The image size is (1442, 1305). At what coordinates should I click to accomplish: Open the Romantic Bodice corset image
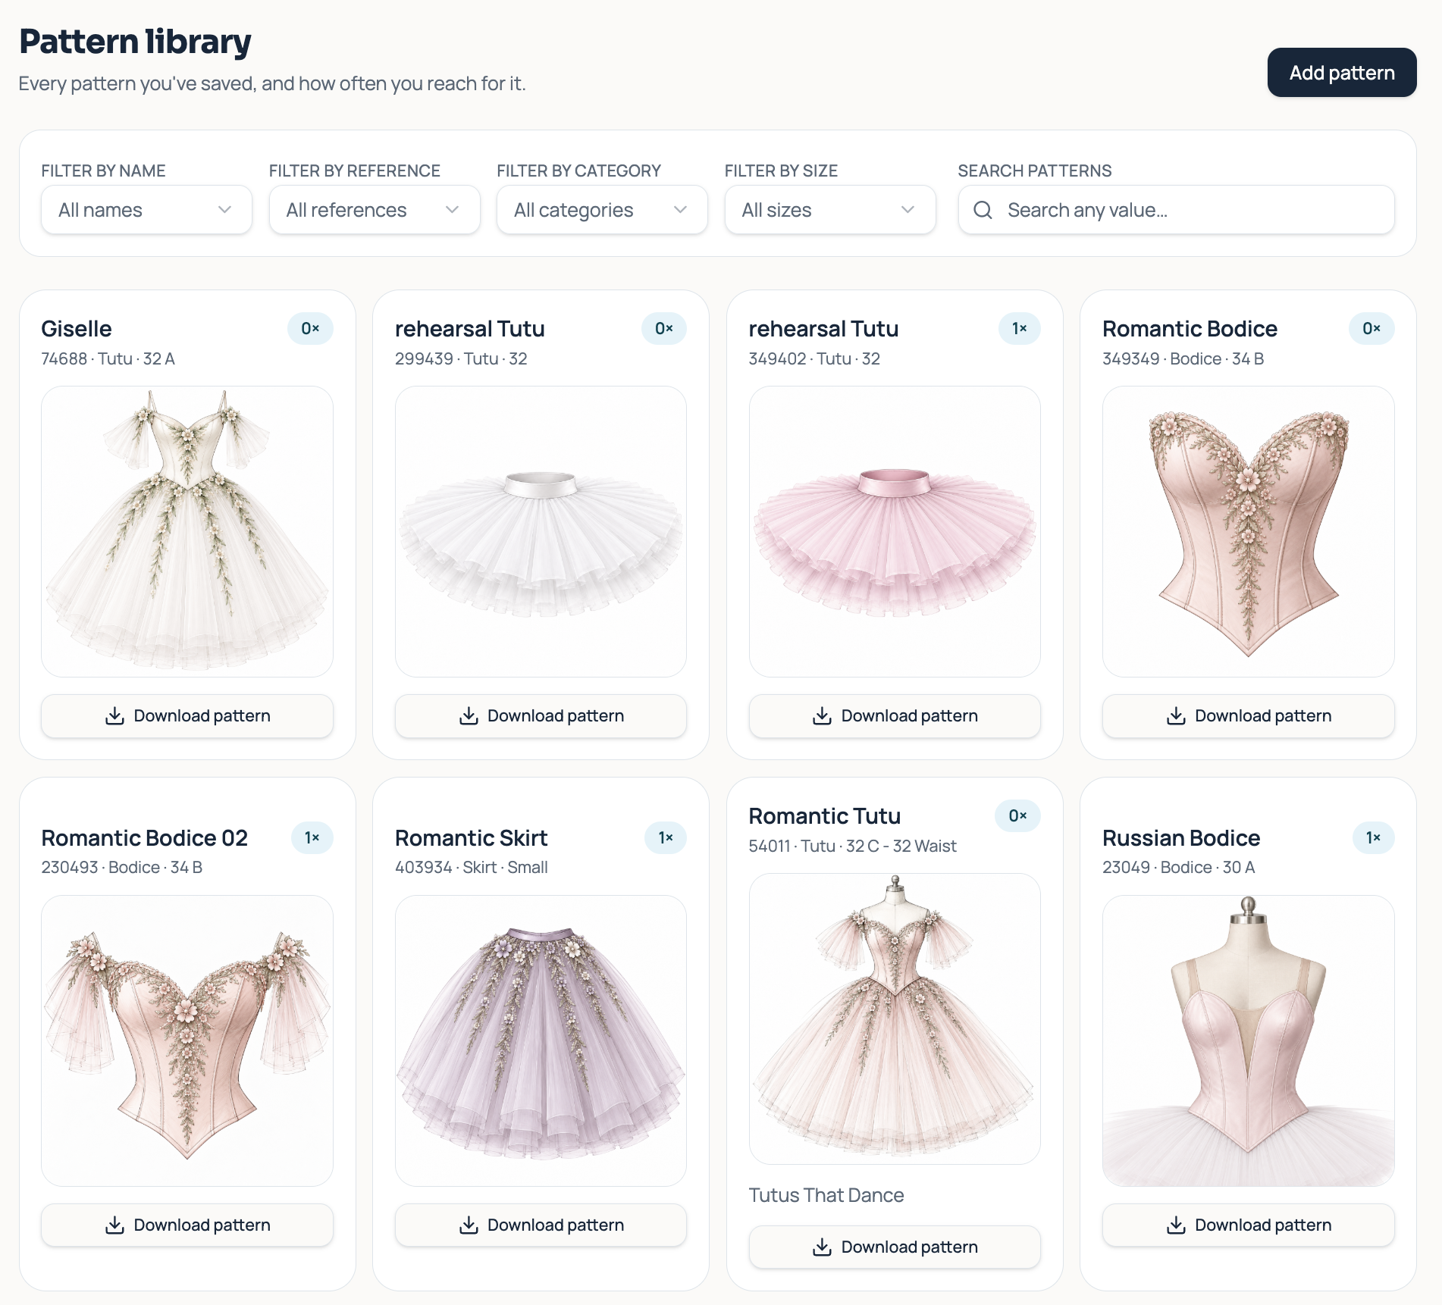(1249, 531)
